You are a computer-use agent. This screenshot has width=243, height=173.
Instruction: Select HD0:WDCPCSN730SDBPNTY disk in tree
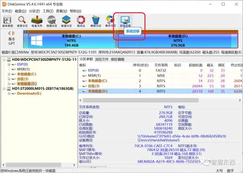pyautogui.click(x=44, y=60)
